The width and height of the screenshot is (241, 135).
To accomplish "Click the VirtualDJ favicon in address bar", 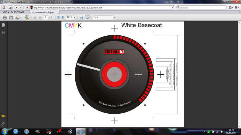I will pos(32,7).
